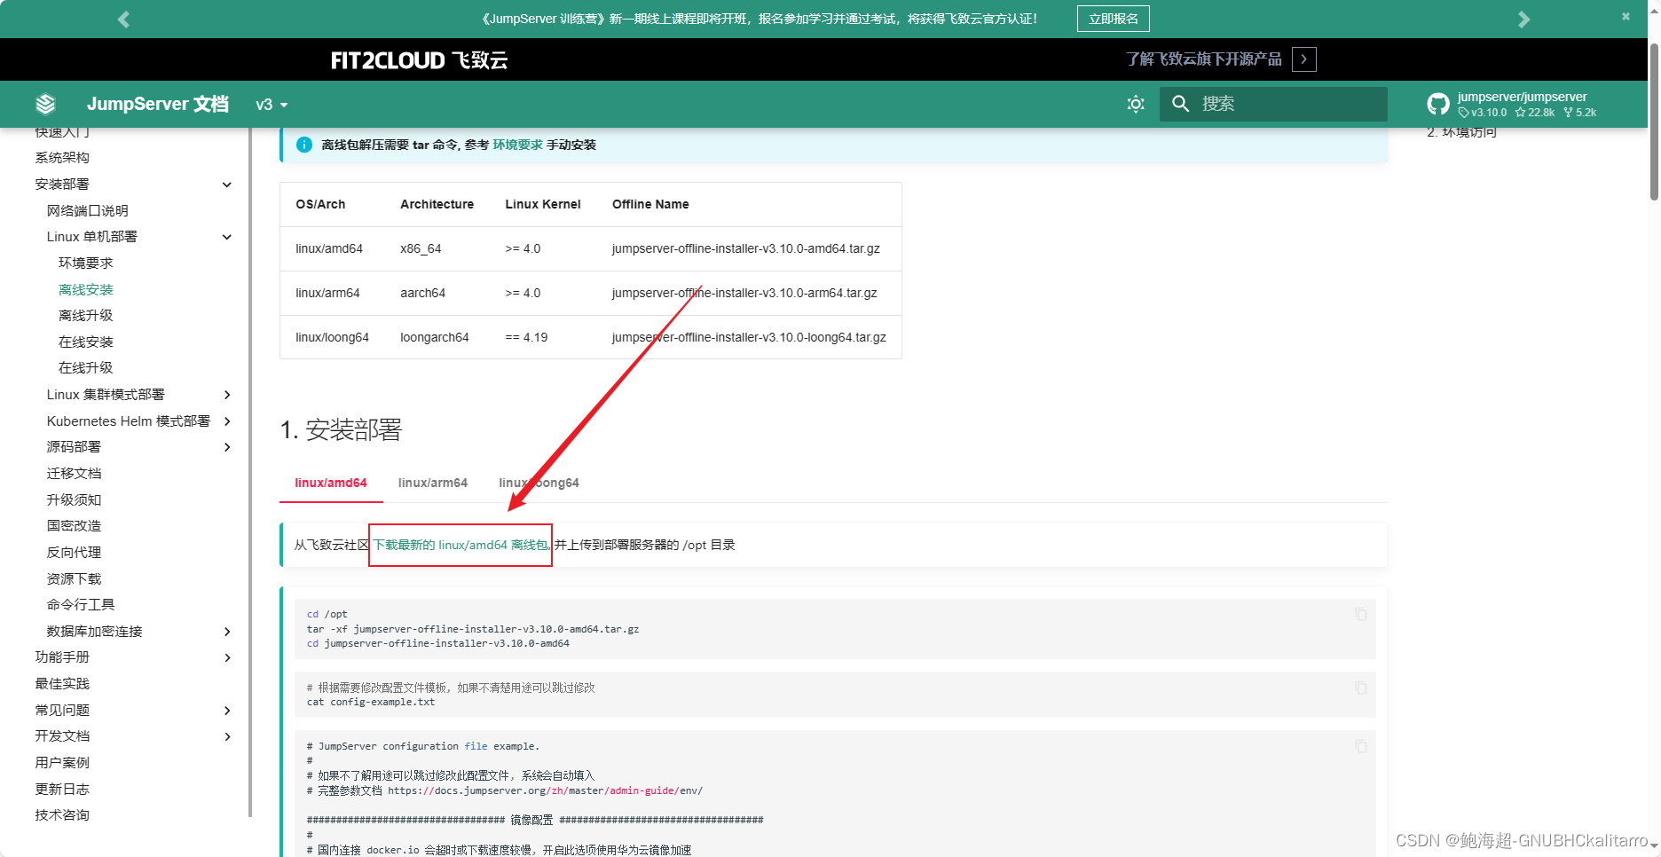Open the jumpserver/jumpserver GitHub repository
Viewport: 1661px width, 857px height.
pyautogui.click(x=1522, y=96)
